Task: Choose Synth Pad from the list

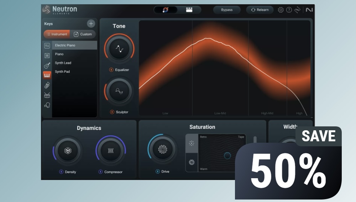Action: pyautogui.click(x=74, y=72)
